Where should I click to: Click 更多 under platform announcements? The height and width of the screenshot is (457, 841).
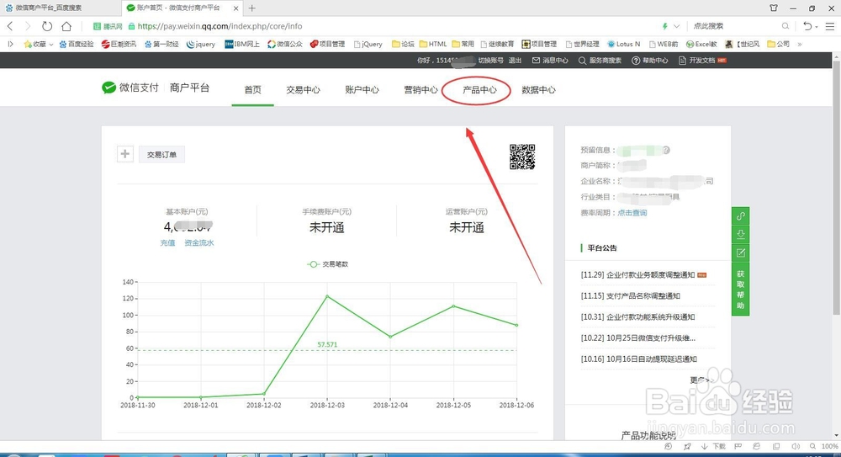click(701, 380)
